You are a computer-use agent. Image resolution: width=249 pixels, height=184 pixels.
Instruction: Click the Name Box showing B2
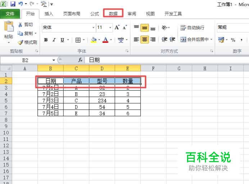[x=26, y=60]
